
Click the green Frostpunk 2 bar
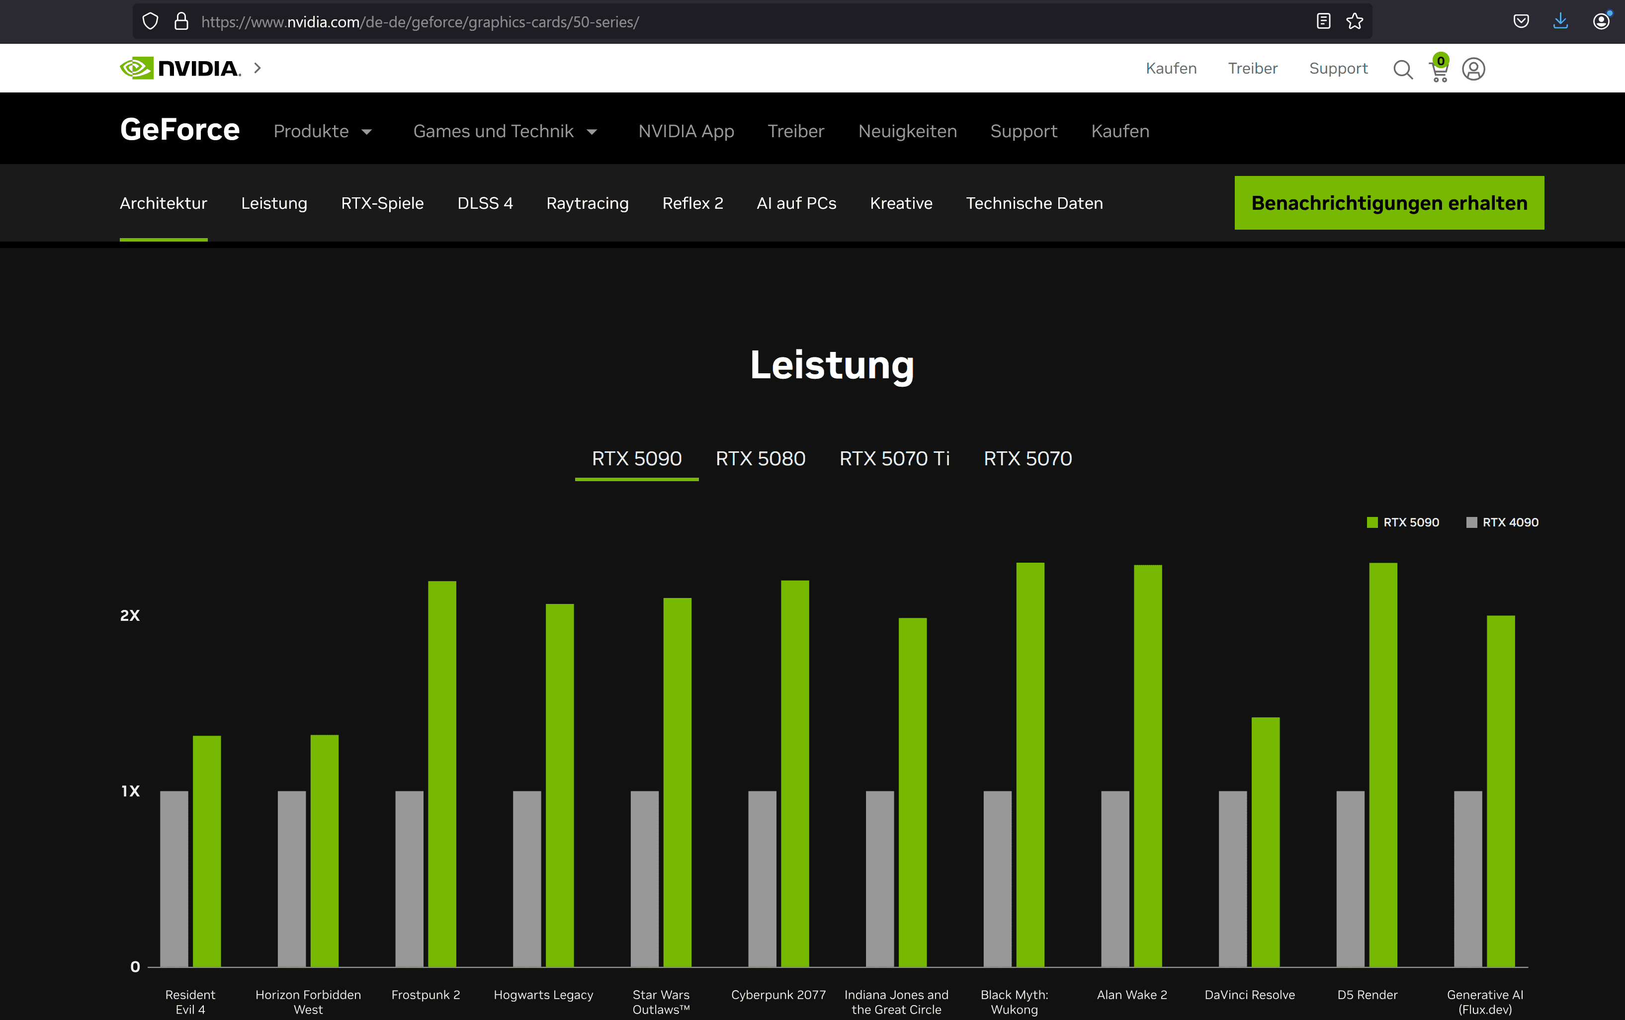[442, 774]
